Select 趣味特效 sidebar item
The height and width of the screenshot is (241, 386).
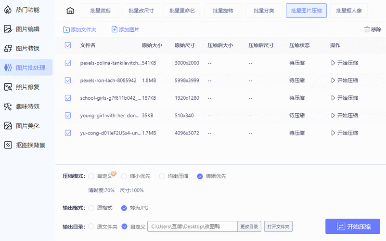[27, 106]
